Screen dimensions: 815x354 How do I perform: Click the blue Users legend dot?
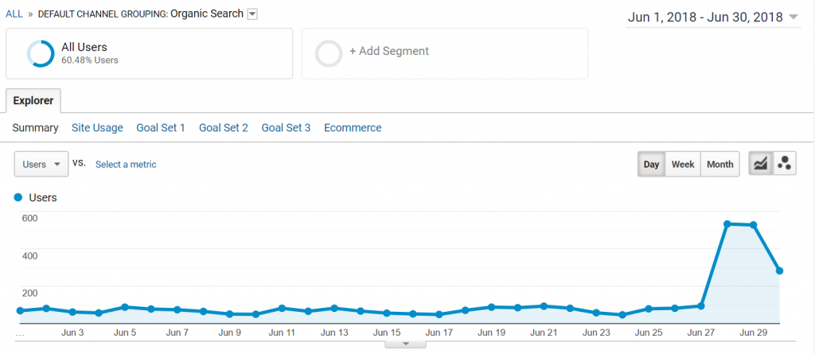(18, 197)
